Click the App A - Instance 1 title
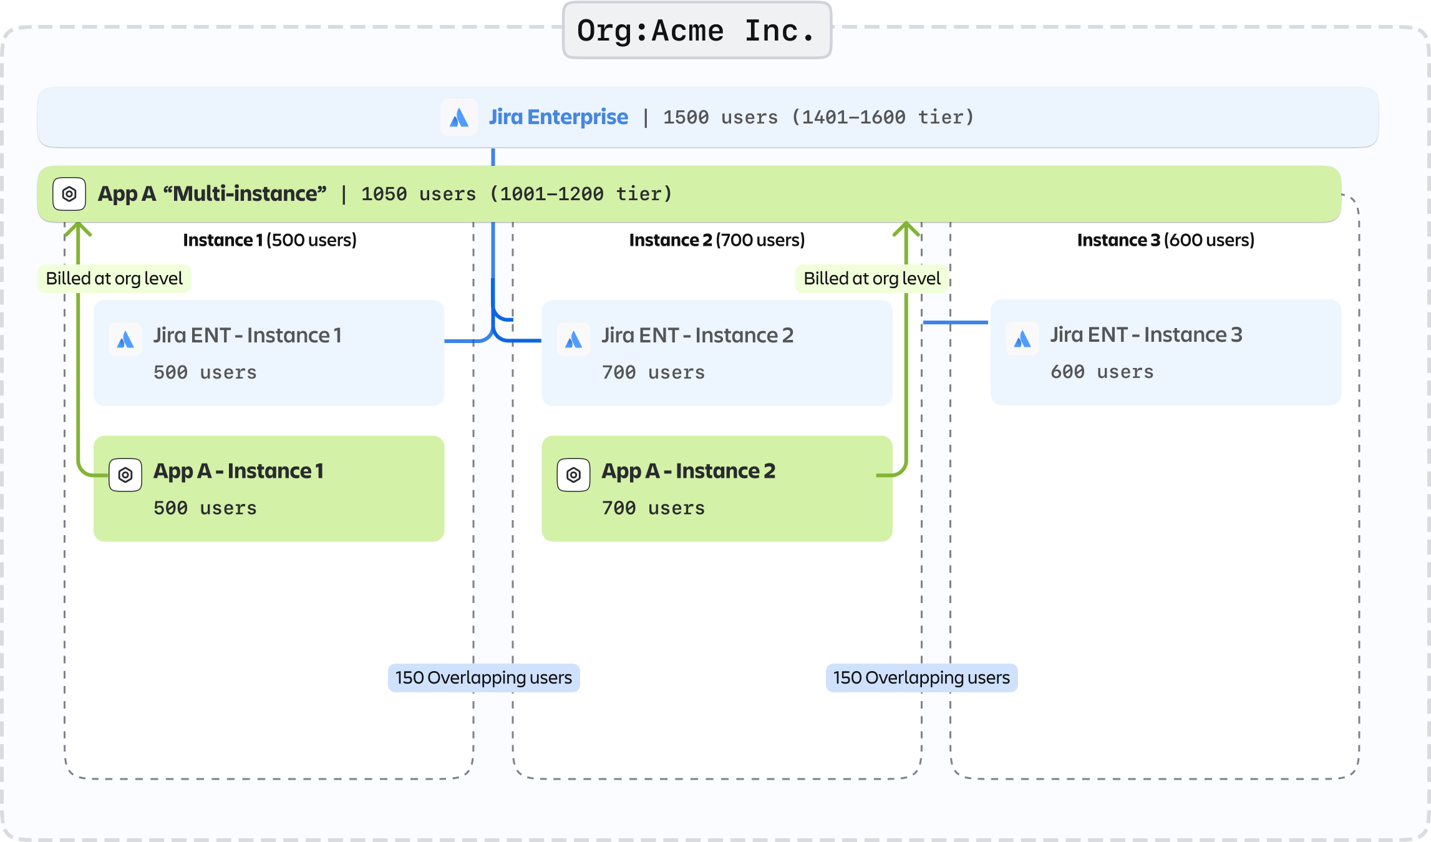Viewport: 1431px width, 842px height. click(x=238, y=471)
